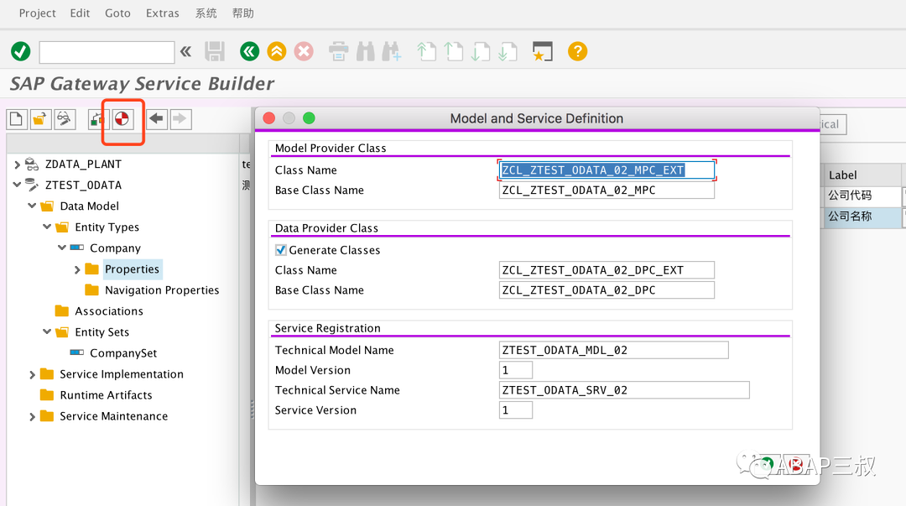Collapse the Entity Sets folder
Screen dimensions: 906x506
point(47,332)
